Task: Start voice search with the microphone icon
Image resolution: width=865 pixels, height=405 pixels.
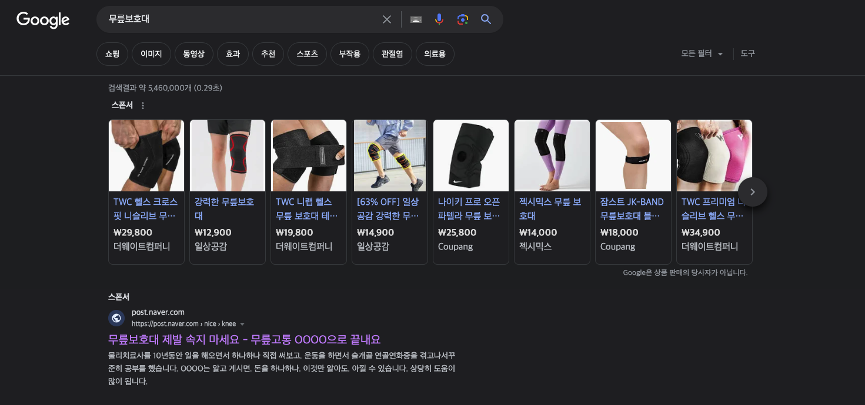Action: point(439,19)
